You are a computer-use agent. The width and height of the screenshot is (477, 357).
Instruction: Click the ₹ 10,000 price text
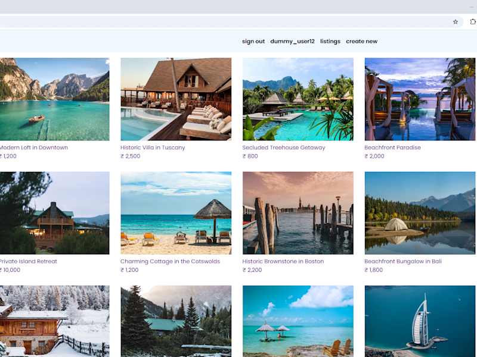(10, 270)
